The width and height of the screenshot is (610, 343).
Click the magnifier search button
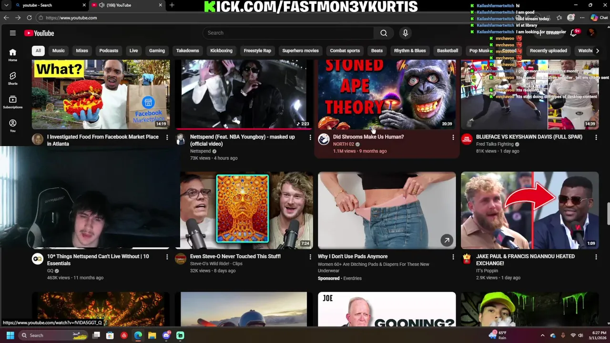tap(384, 33)
